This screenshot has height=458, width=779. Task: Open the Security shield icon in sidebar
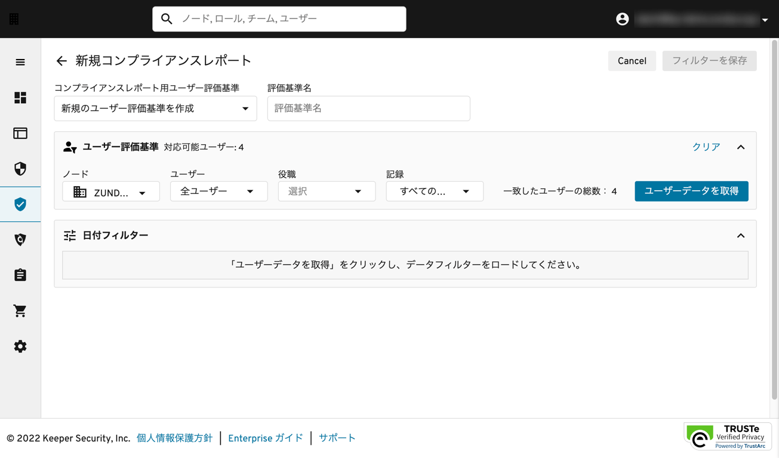pyautogui.click(x=20, y=169)
